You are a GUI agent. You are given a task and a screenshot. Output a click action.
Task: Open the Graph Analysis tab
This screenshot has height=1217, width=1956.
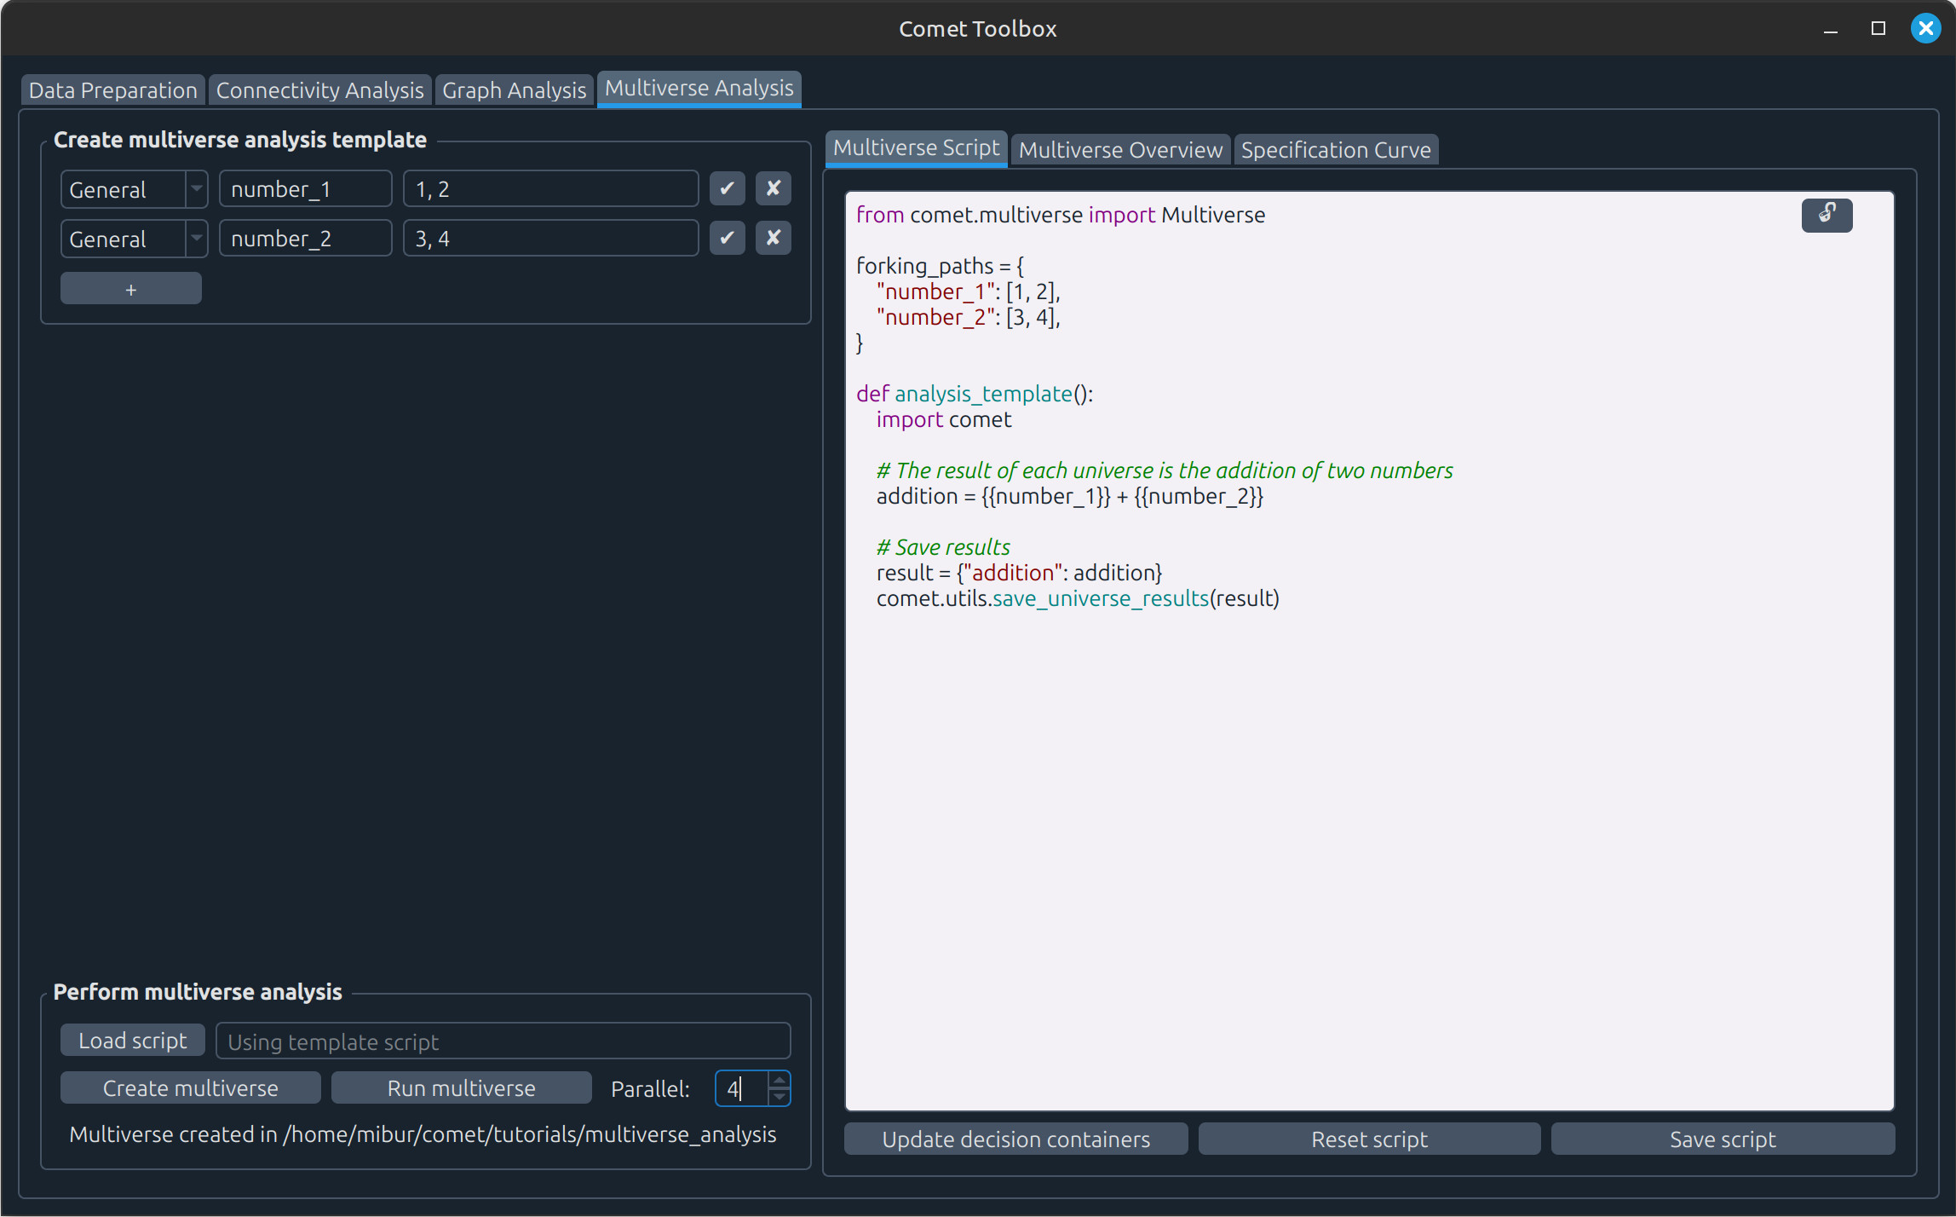pos(514,90)
